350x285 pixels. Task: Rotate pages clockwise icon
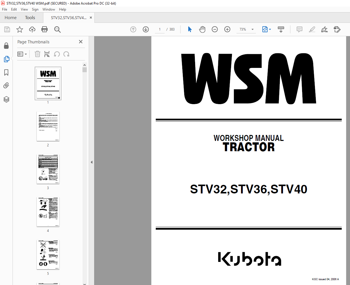click(66, 54)
